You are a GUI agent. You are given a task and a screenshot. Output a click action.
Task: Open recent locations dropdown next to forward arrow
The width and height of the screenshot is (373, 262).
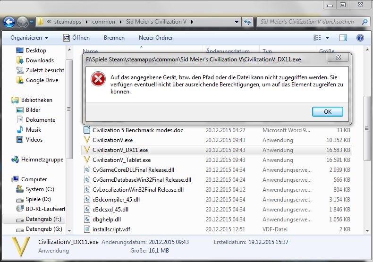(32, 22)
